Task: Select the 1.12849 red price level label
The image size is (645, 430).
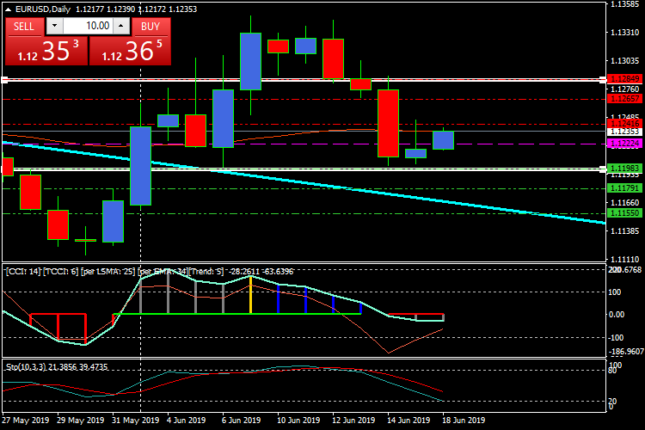Action: [x=625, y=78]
